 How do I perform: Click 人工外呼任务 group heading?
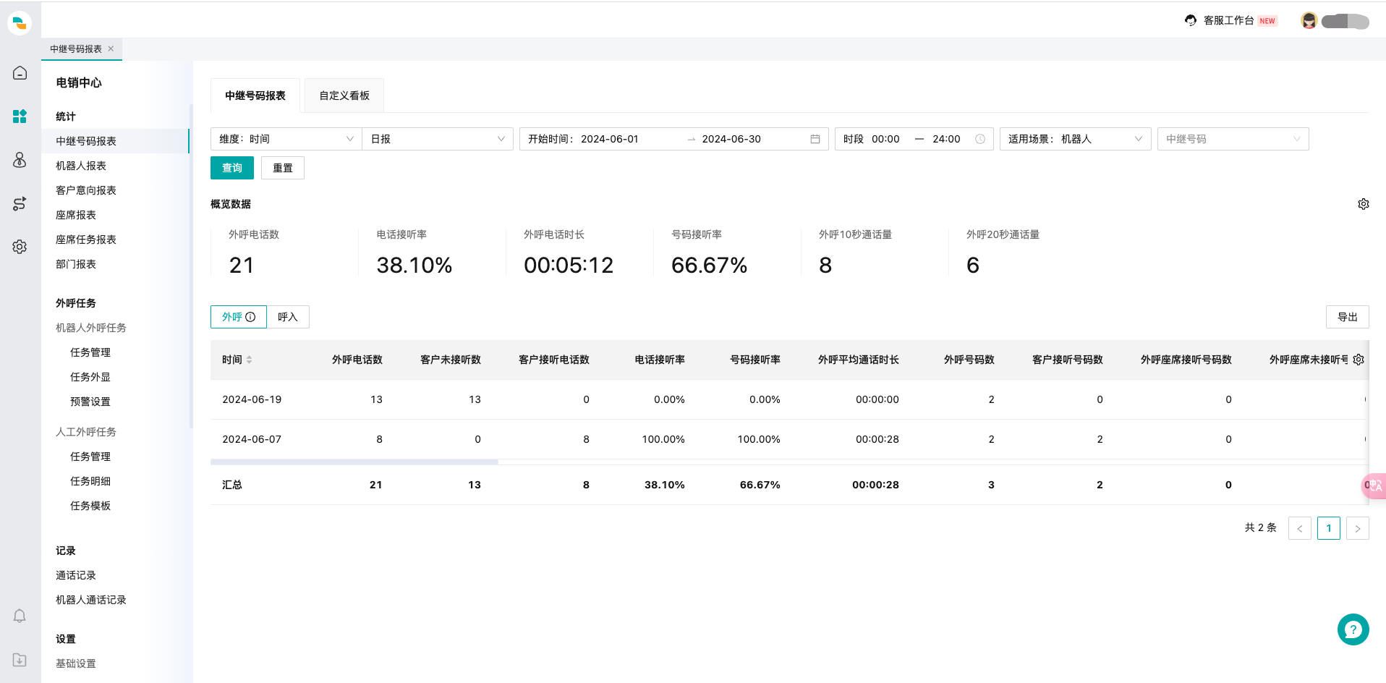pos(86,432)
